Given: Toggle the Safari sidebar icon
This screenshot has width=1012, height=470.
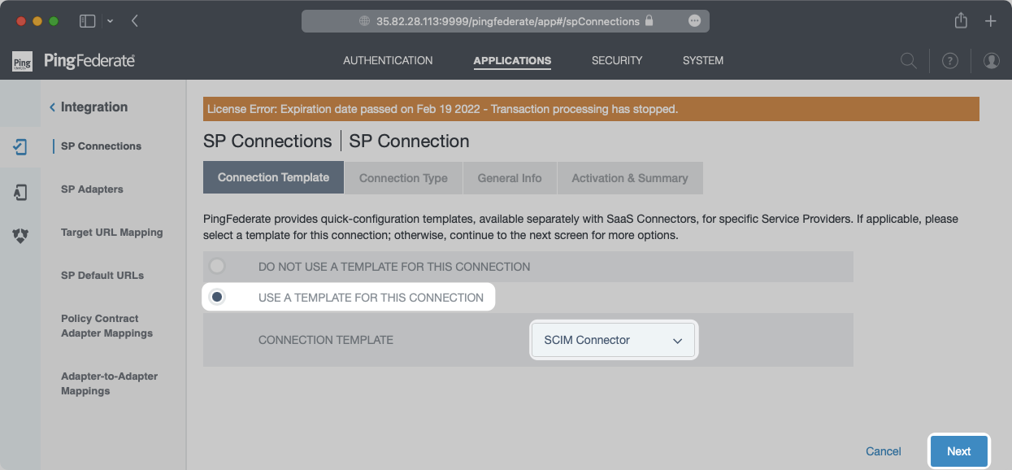Looking at the screenshot, I should pyautogui.click(x=87, y=21).
